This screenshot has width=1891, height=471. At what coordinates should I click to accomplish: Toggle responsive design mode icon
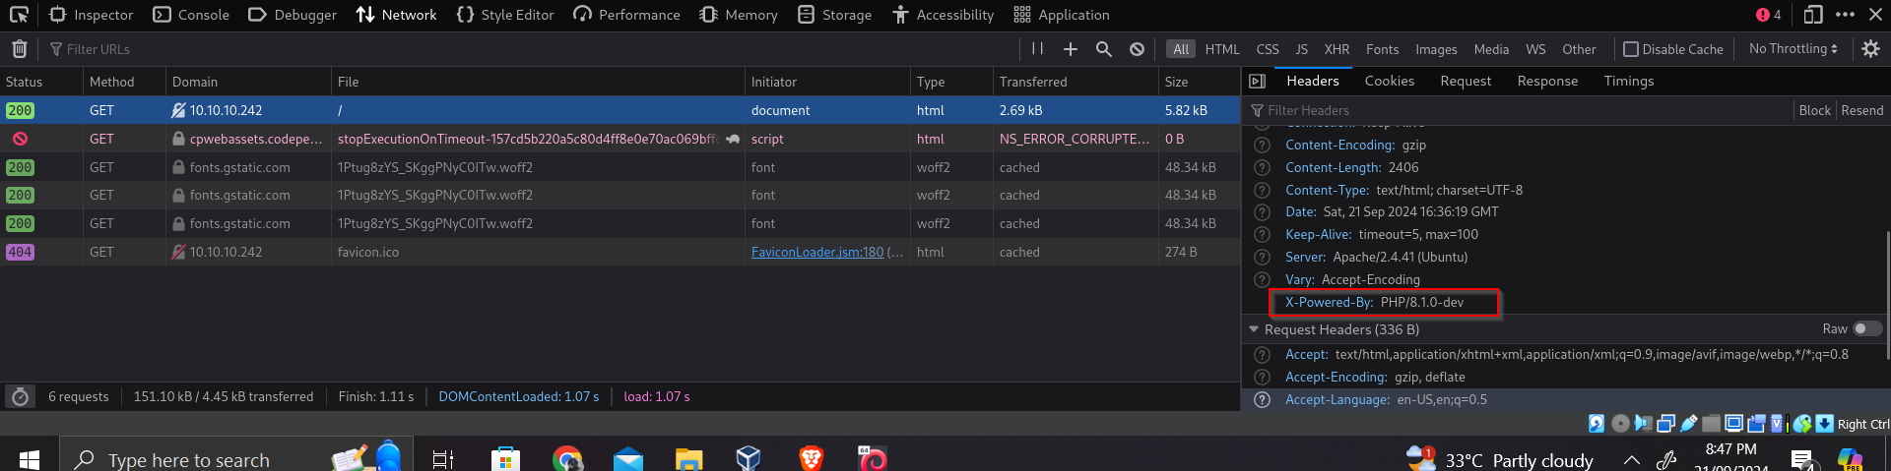(x=1812, y=15)
